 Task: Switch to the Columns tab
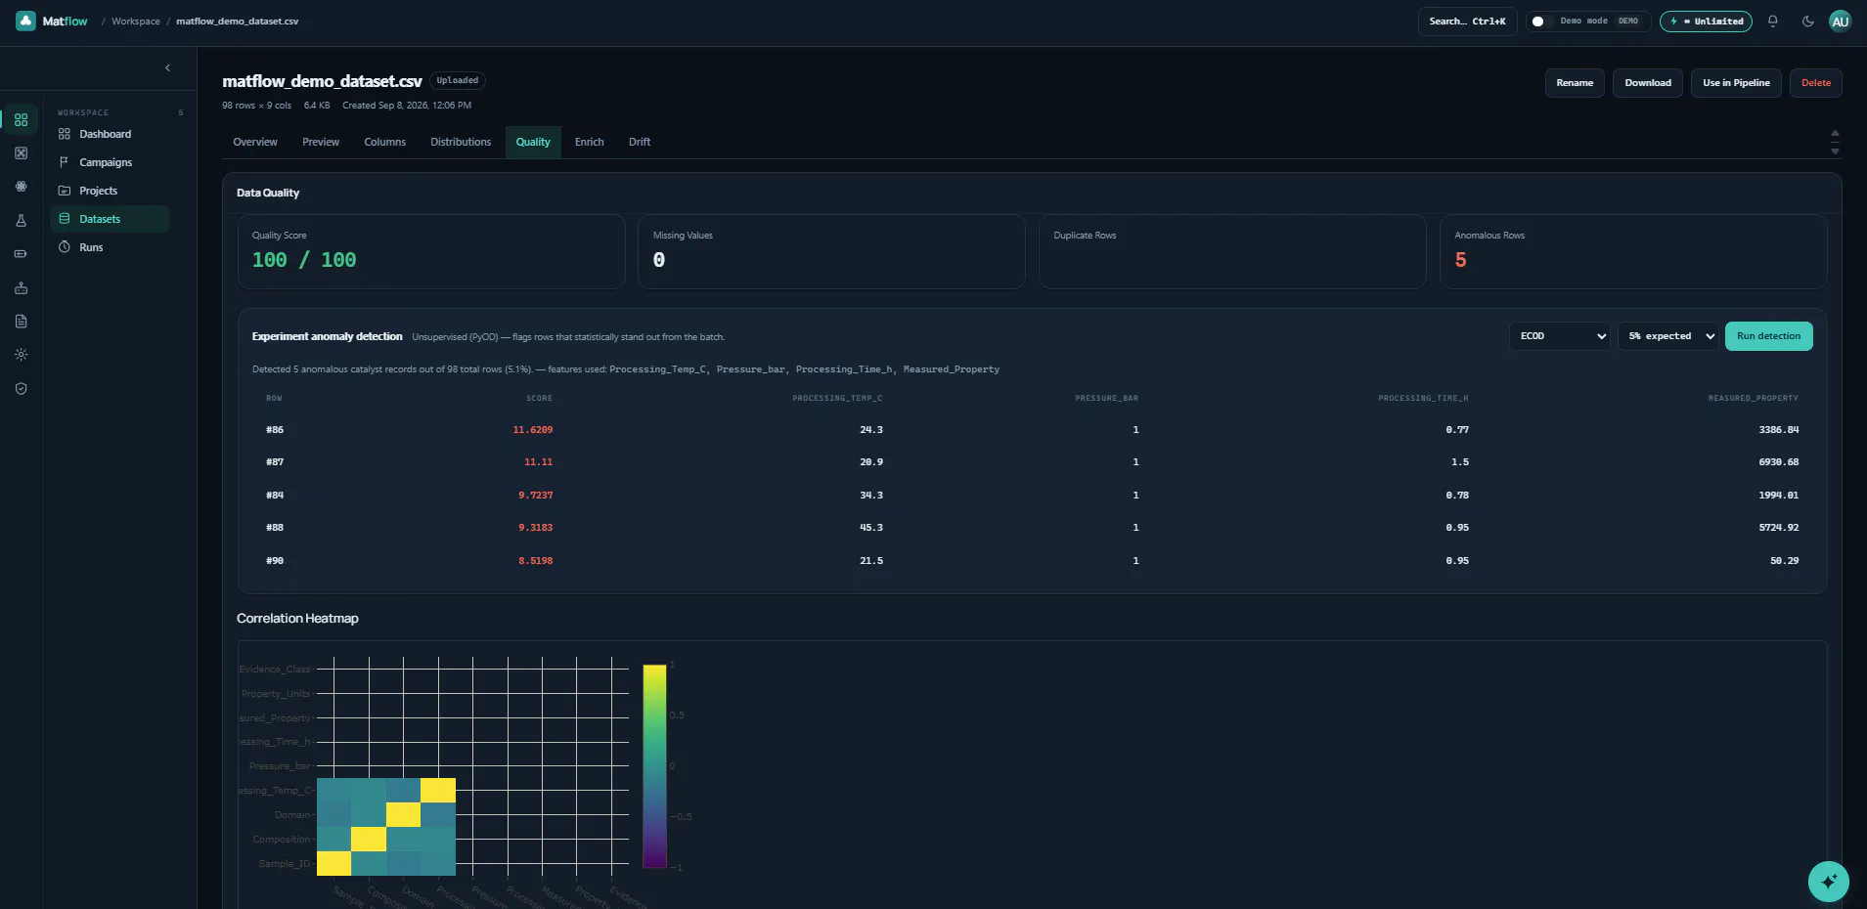384,143
